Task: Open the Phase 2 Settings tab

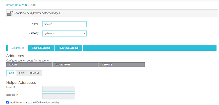Action: point(41,48)
